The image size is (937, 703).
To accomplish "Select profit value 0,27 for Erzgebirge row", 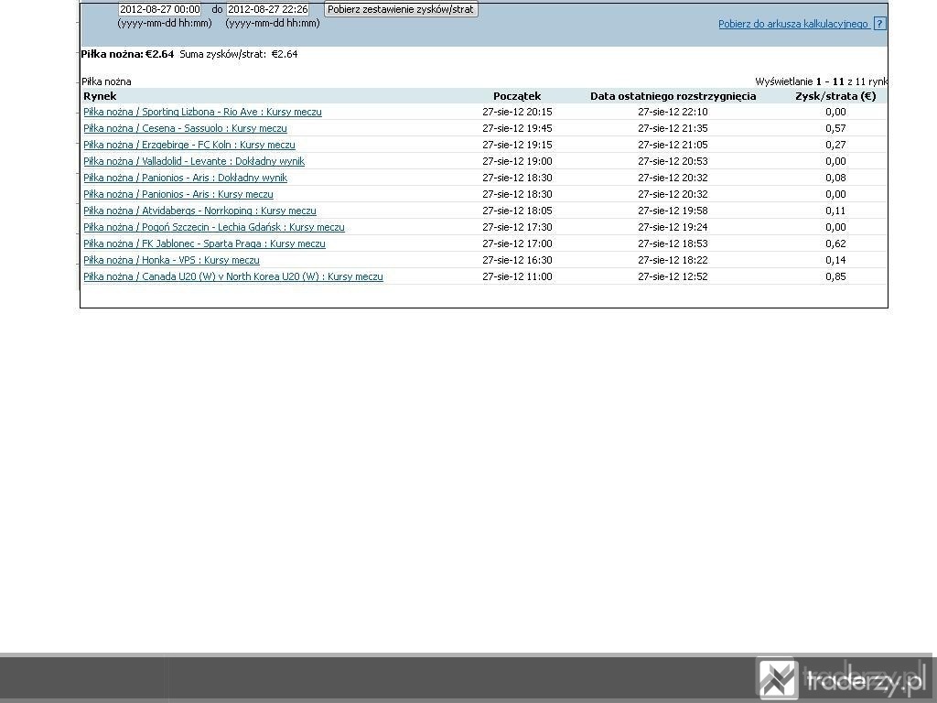I will tap(835, 145).
